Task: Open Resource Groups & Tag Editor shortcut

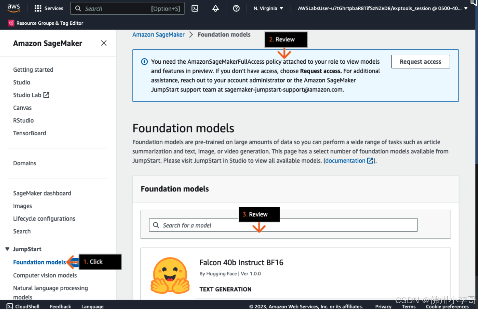Action: (x=46, y=23)
